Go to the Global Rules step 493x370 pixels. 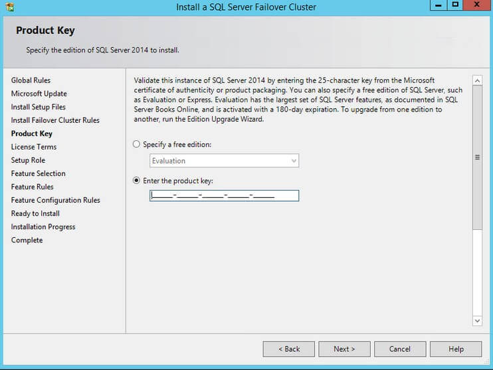click(31, 80)
